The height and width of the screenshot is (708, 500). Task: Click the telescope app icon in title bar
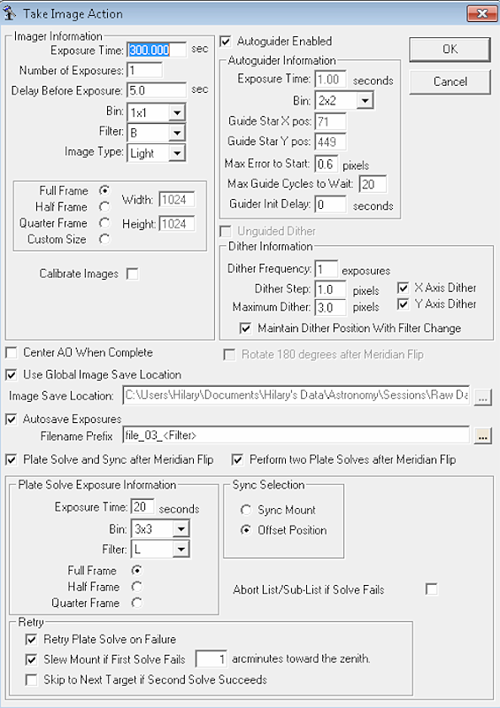[10, 13]
